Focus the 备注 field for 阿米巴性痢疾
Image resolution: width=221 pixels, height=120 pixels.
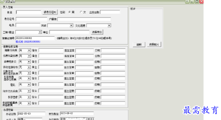click(51, 91)
